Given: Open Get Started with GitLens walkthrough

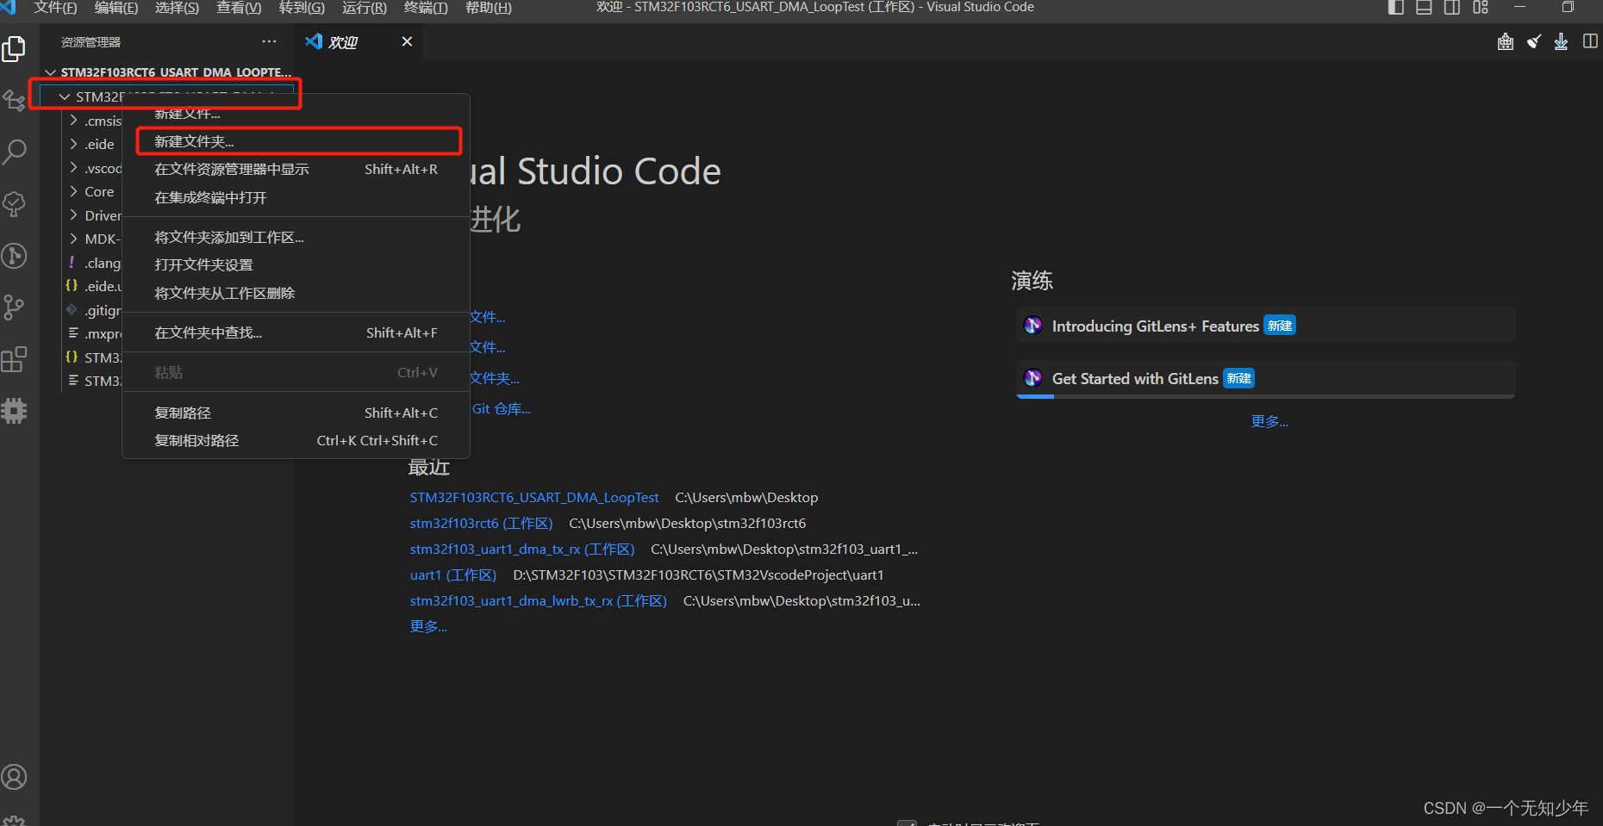Looking at the screenshot, I should pyautogui.click(x=1265, y=378).
